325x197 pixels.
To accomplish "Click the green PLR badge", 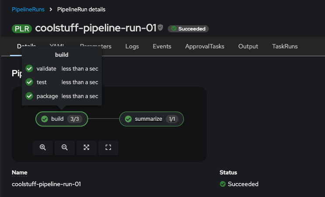I will pos(22,28).
